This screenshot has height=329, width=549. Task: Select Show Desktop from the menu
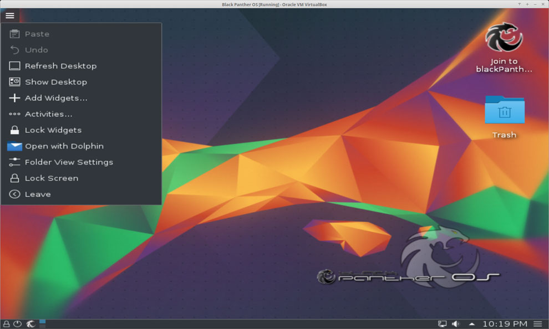pos(81,82)
